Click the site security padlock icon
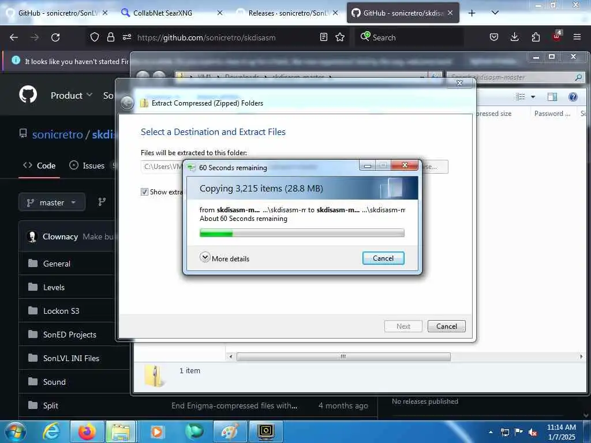Screen dimensions: 591x443 coord(110,37)
